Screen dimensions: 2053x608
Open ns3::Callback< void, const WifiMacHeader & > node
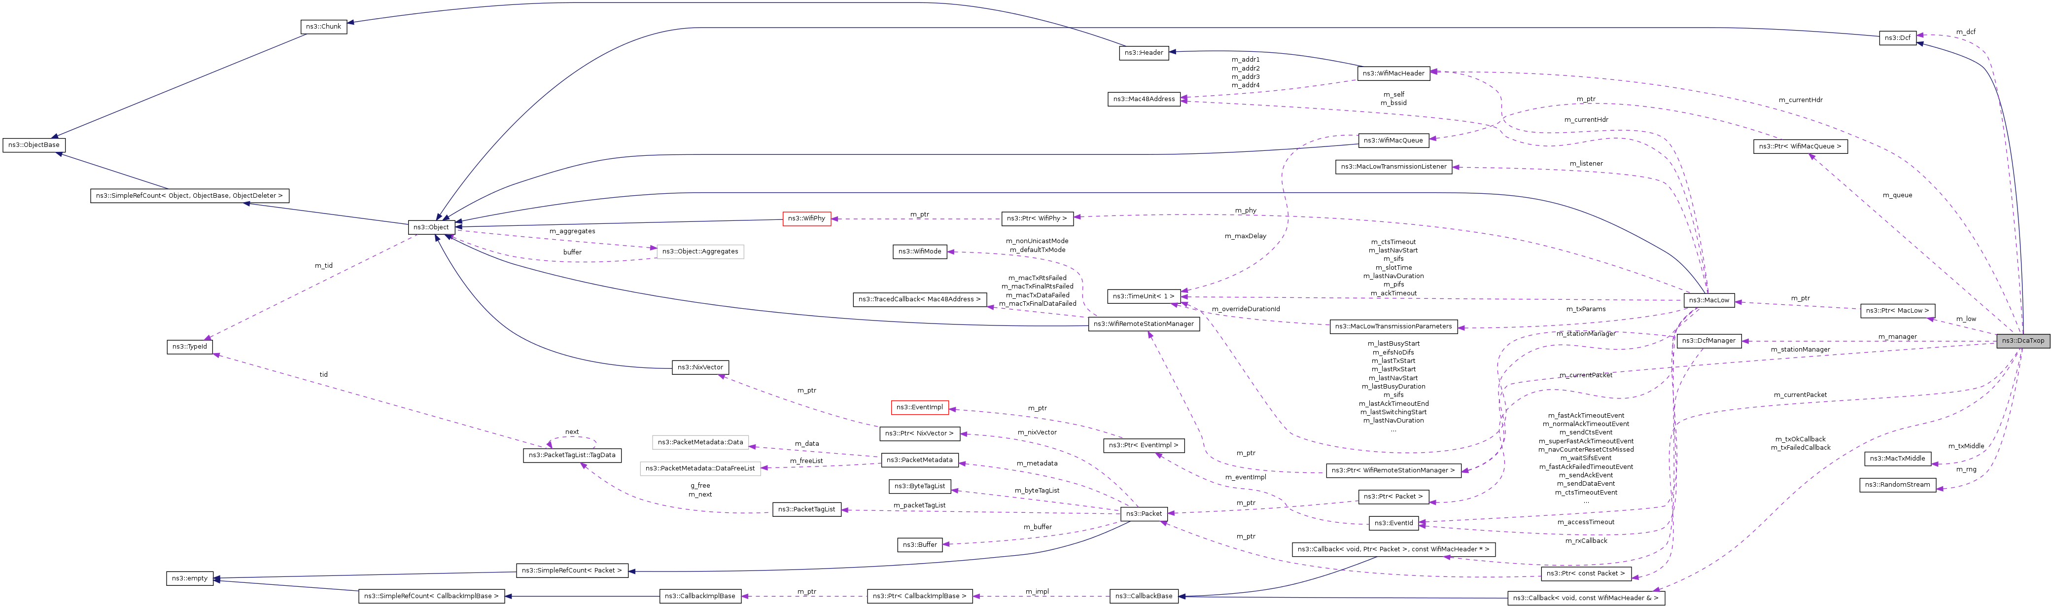[x=1586, y=599]
